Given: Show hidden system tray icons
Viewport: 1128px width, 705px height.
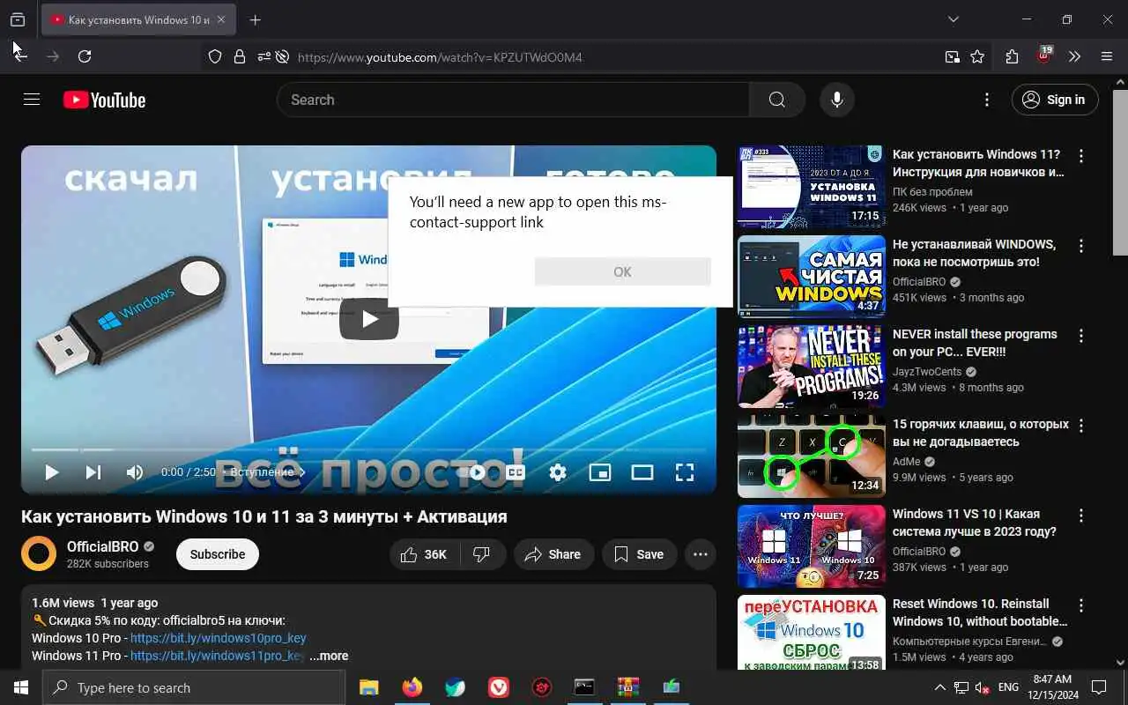Looking at the screenshot, I should point(939,687).
